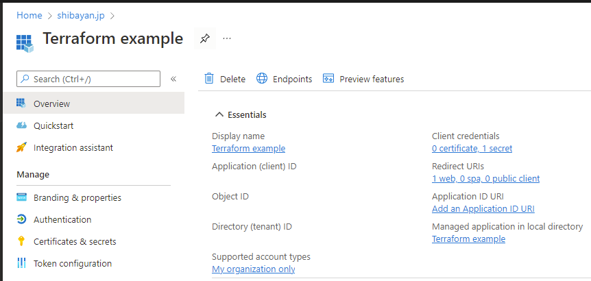Click the Authentication arrow icon
Image resolution: width=591 pixels, height=281 pixels.
pyautogui.click(x=21, y=219)
